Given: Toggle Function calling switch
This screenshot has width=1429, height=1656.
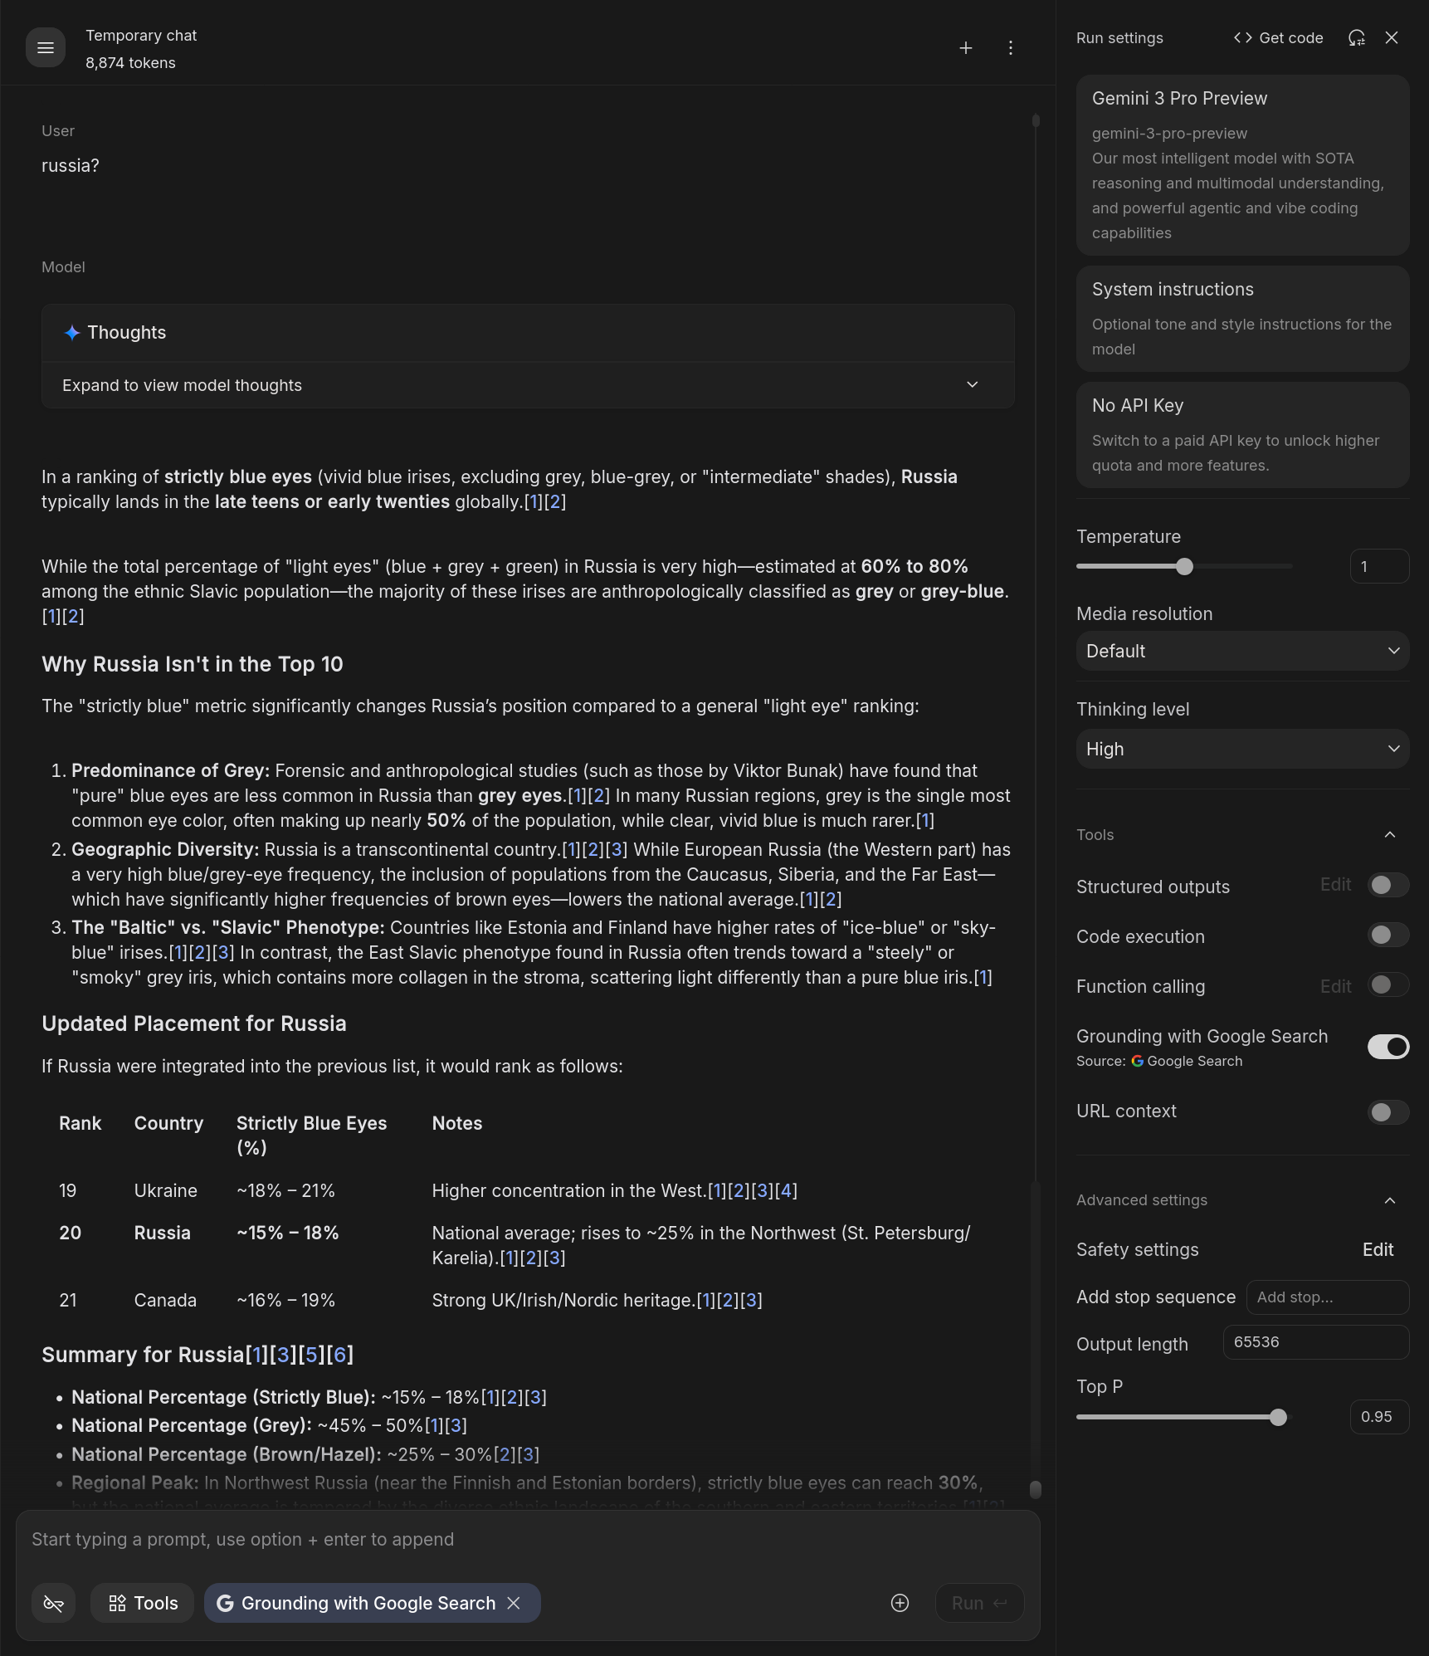Looking at the screenshot, I should 1388,985.
